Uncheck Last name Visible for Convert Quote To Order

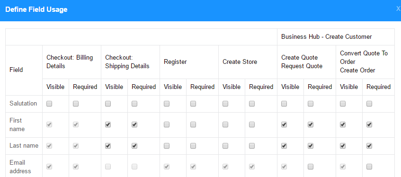pyautogui.click(x=343, y=146)
